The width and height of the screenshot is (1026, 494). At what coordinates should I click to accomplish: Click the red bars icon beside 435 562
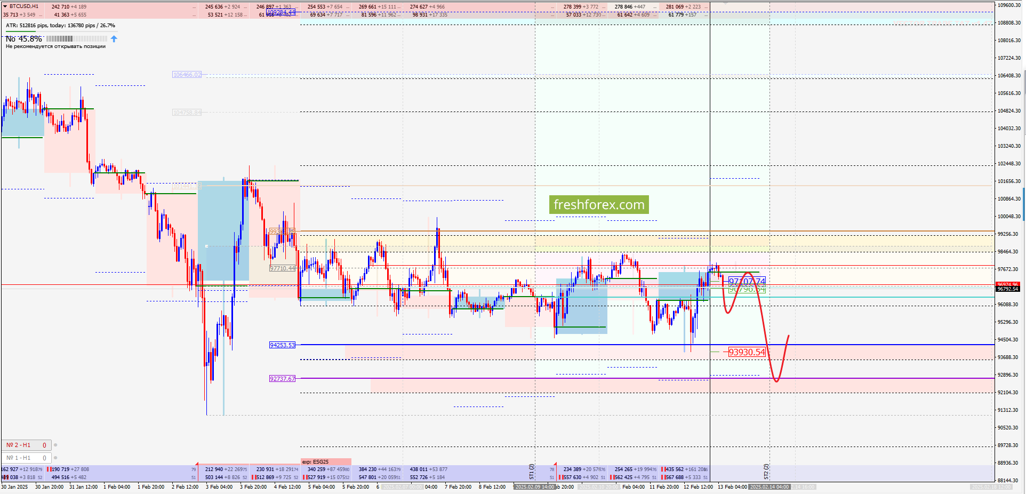coord(663,469)
